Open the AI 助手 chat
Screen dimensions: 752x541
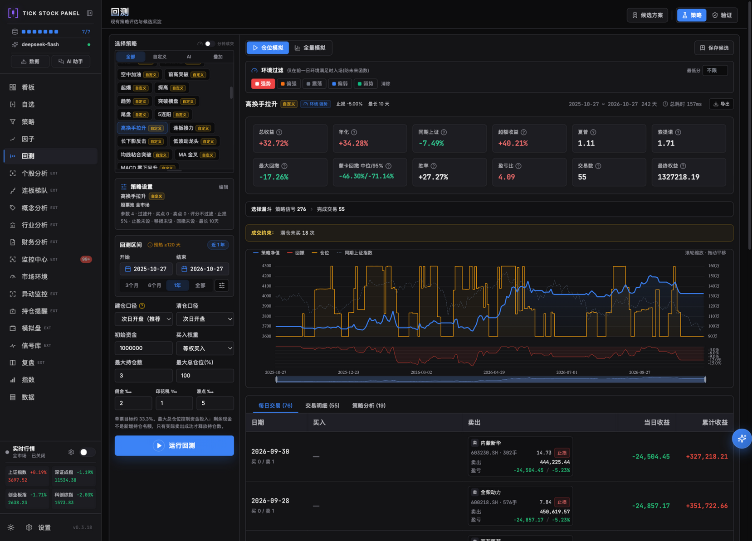pos(71,61)
